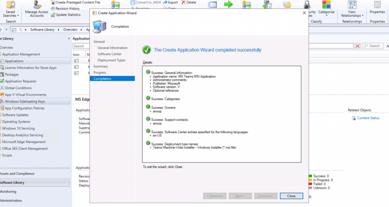Click Overview item in navigation pane
The width and height of the screenshot is (389, 207).
point(6,47)
